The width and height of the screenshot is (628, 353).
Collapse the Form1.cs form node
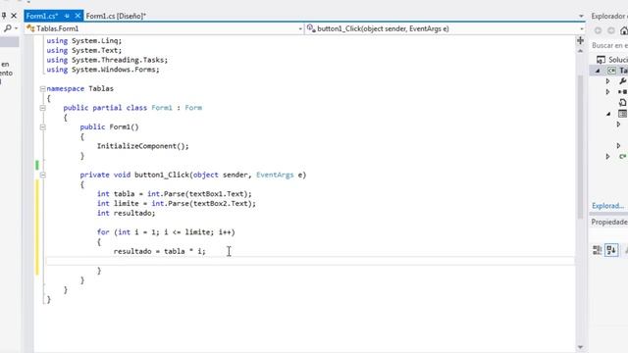click(608, 114)
